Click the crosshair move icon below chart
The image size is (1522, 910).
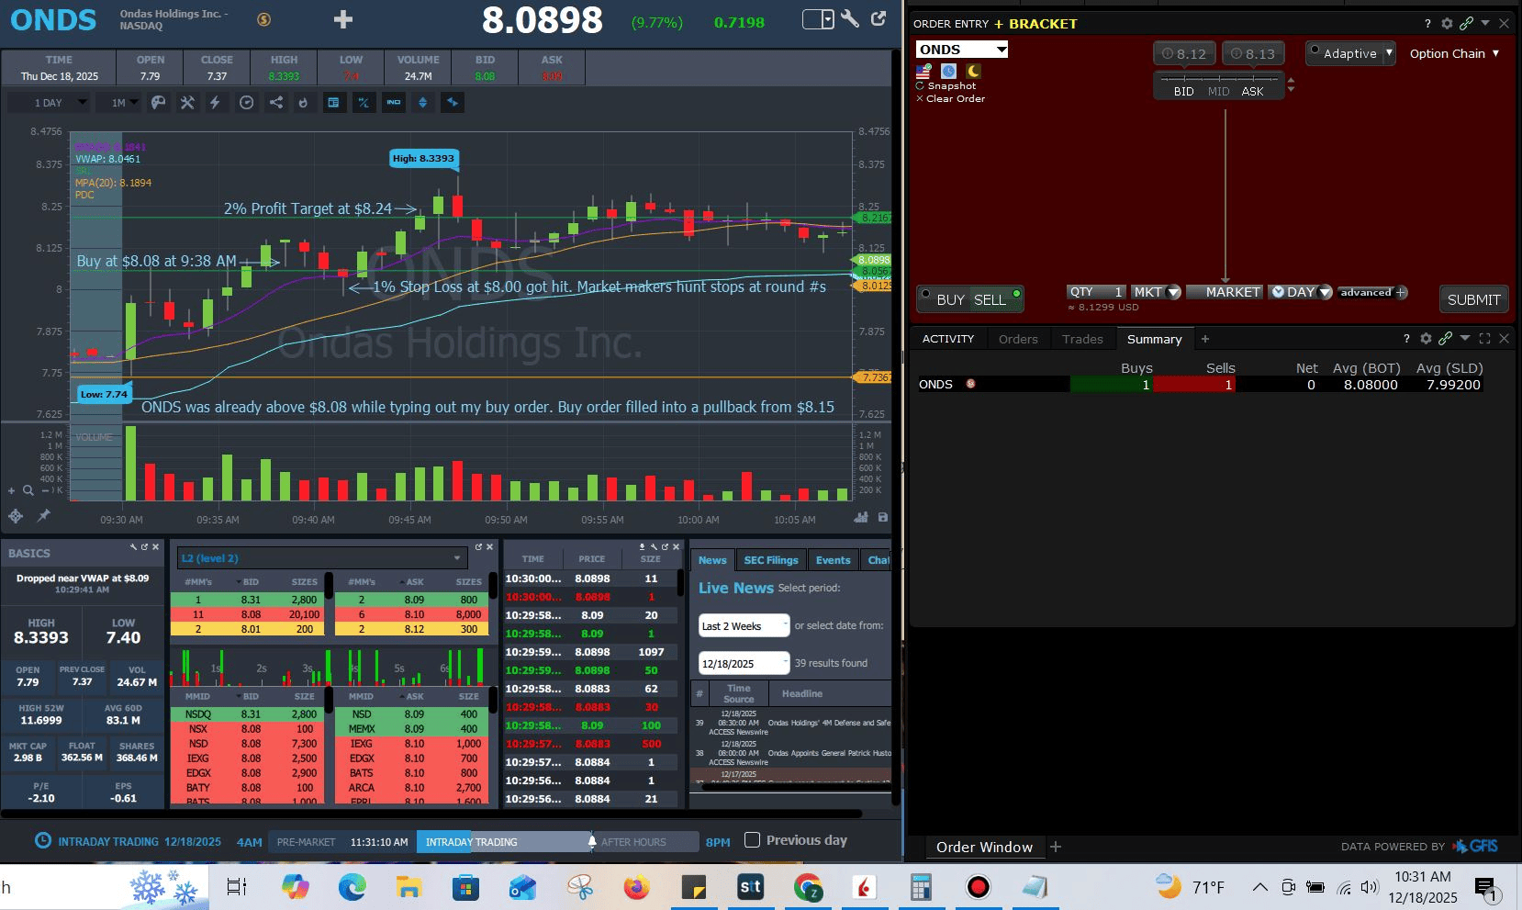point(16,516)
